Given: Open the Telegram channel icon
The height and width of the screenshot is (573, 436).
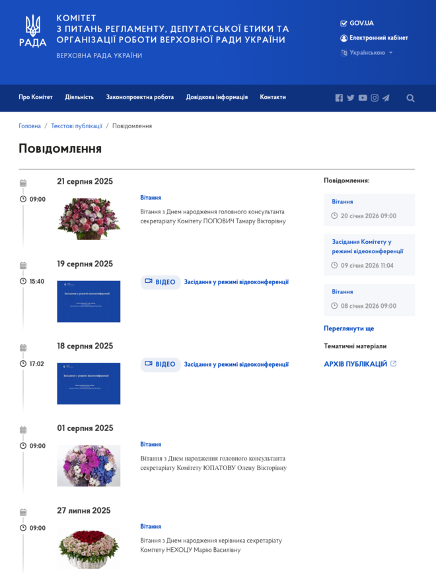Looking at the screenshot, I should tap(386, 98).
